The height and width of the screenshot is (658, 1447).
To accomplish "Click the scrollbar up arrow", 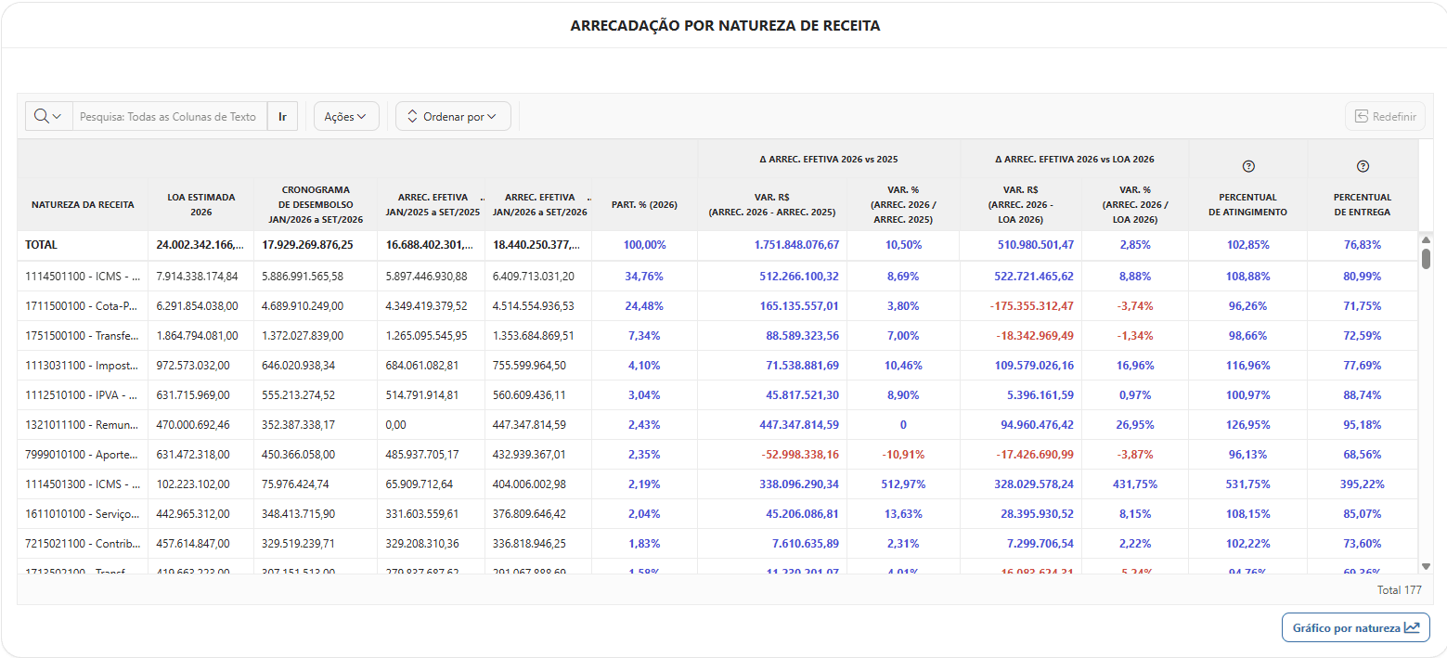I will point(1426,239).
